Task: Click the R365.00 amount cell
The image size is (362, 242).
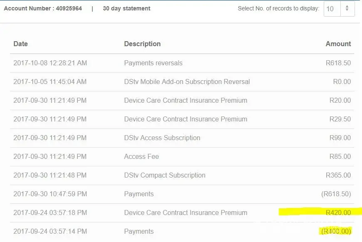Action: [338, 175]
